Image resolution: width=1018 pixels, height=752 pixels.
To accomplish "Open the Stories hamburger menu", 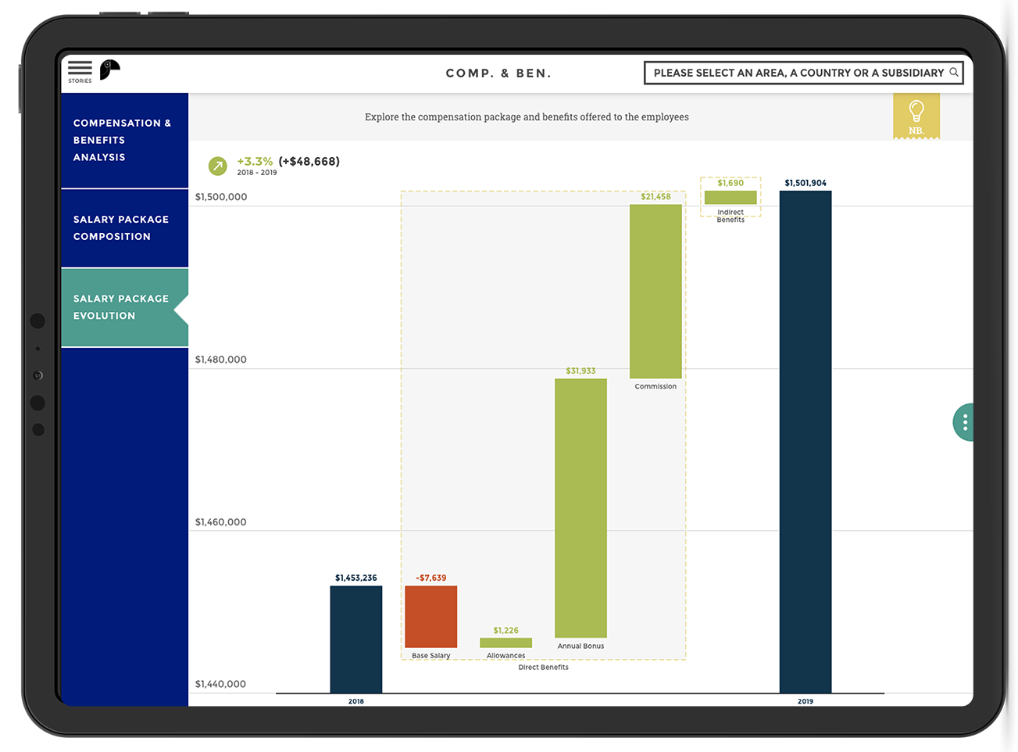I will (x=80, y=70).
